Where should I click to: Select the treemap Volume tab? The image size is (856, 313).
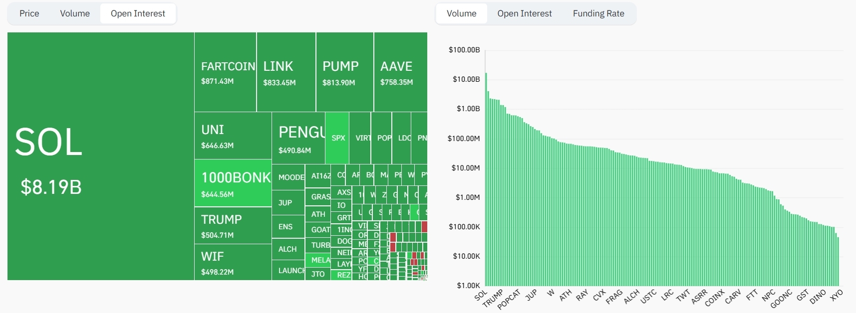(x=75, y=13)
